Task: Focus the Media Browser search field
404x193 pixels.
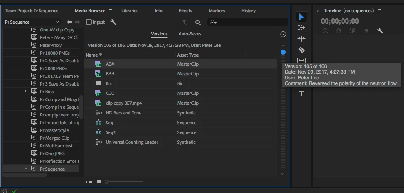Action: coord(248,22)
